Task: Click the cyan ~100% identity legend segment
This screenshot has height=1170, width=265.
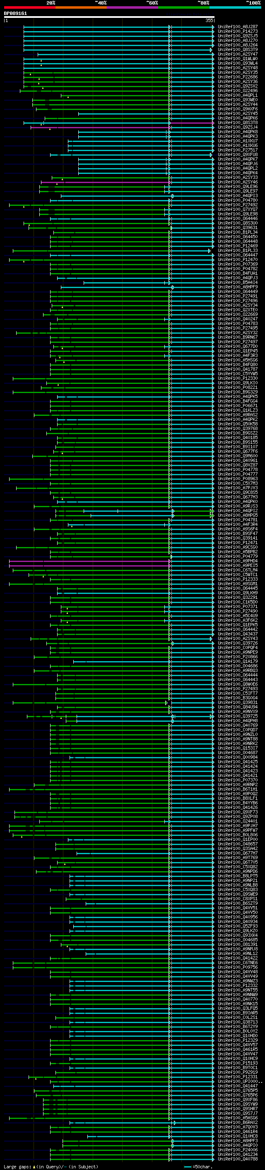Action: (x=236, y=7)
